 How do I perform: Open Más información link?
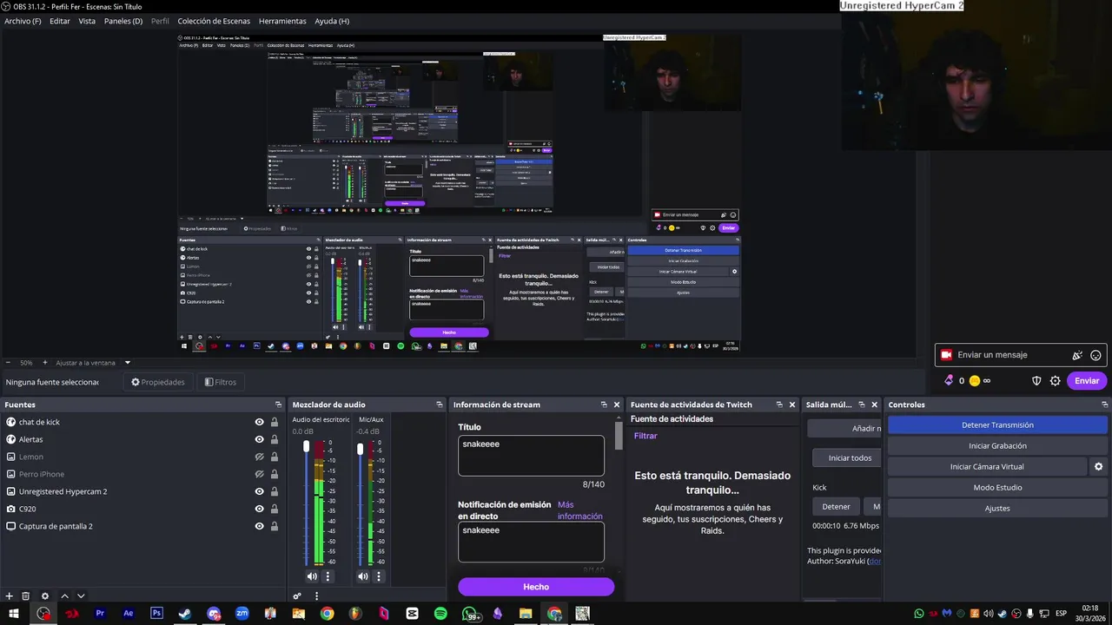click(579, 510)
